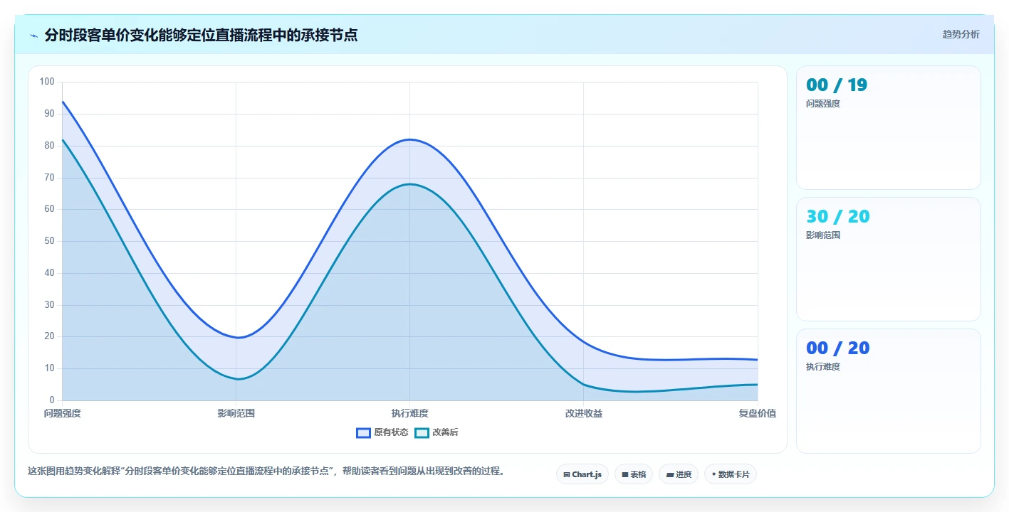Click the 100 y-axis tick label
Viewport: 1009px width, 512px height.
click(x=47, y=82)
